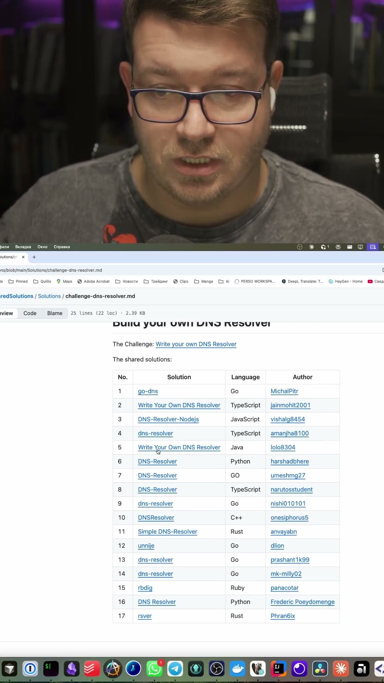384x683 pixels.
Task: Click the box icon with counter 1
Action: pos(325,247)
